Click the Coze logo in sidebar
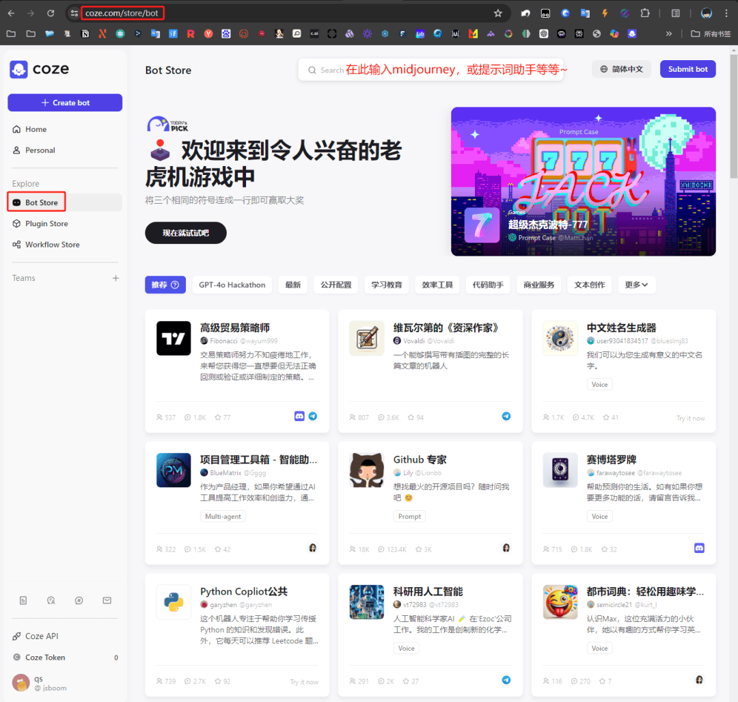The height and width of the screenshot is (702, 738). pos(39,69)
